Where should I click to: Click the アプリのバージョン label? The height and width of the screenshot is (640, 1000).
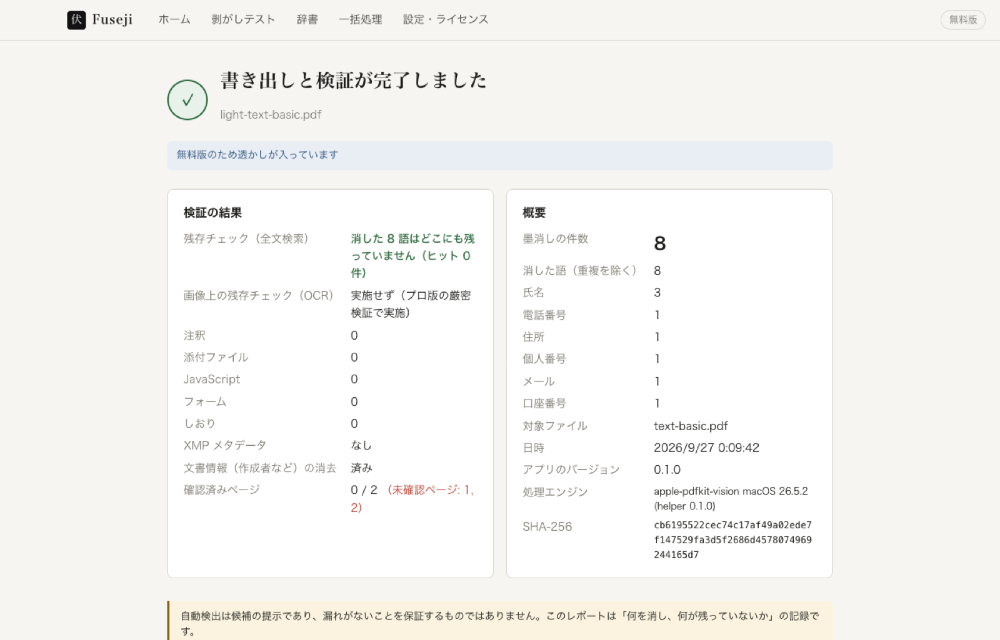tap(571, 470)
